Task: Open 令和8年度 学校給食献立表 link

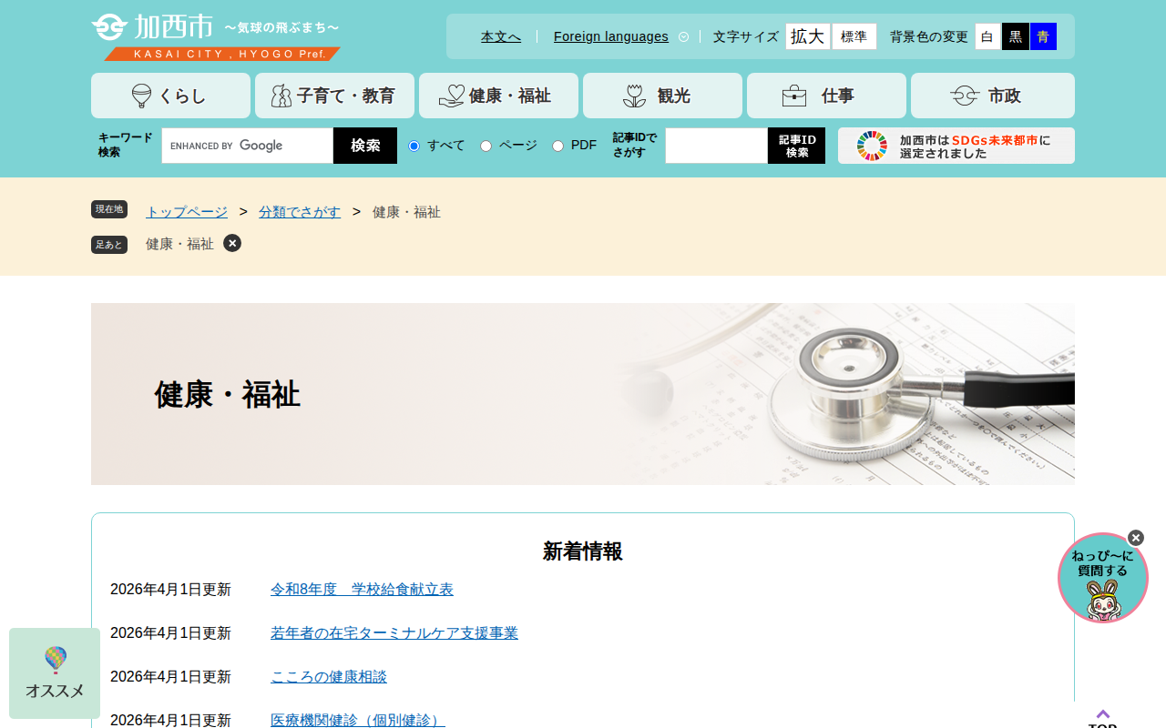Action: coord(362,590)
